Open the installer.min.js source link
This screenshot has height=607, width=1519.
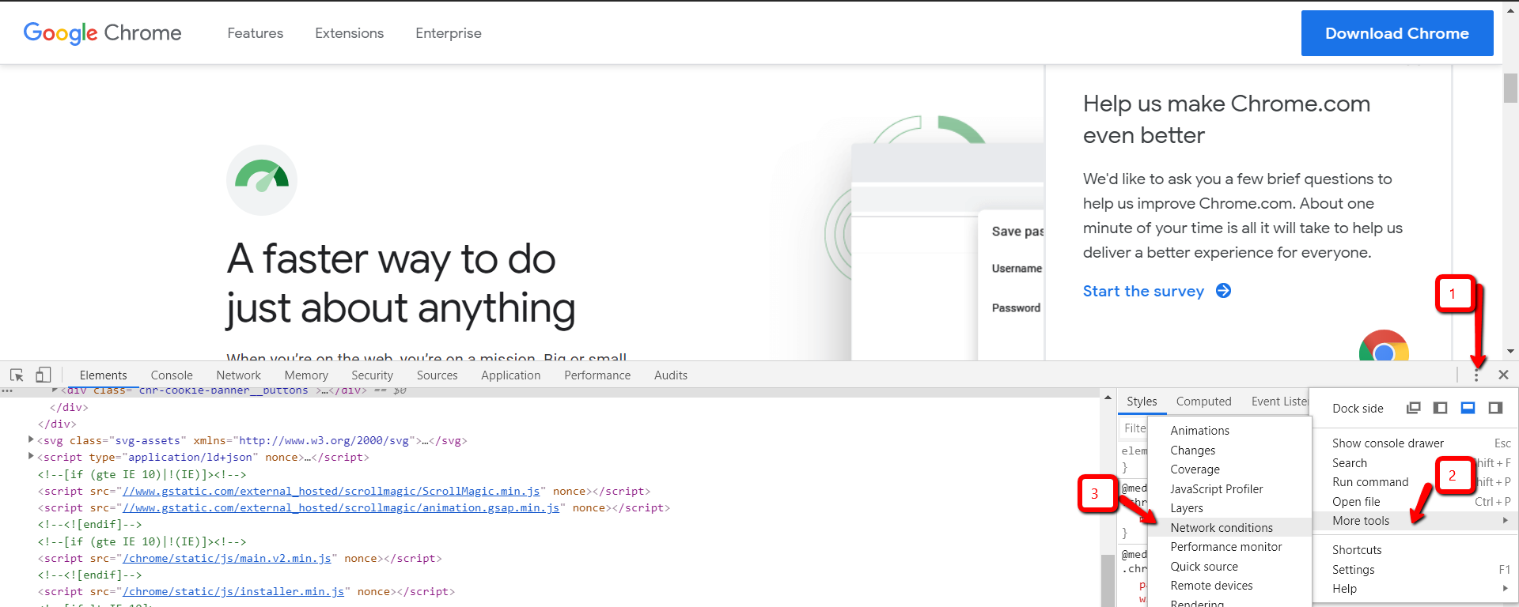point(233,591)
